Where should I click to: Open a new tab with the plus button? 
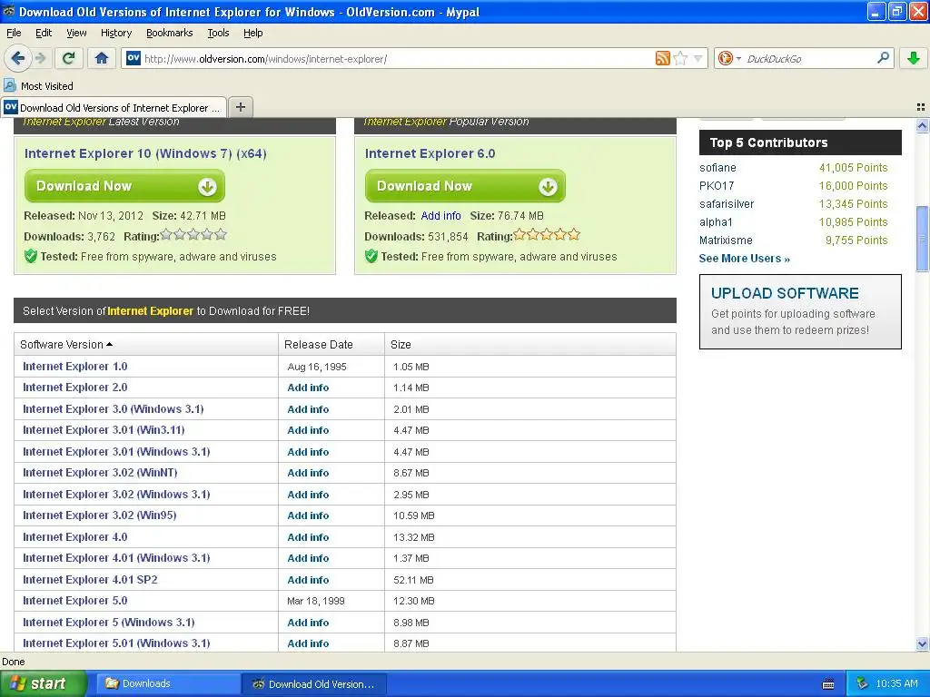click(240, 107)
